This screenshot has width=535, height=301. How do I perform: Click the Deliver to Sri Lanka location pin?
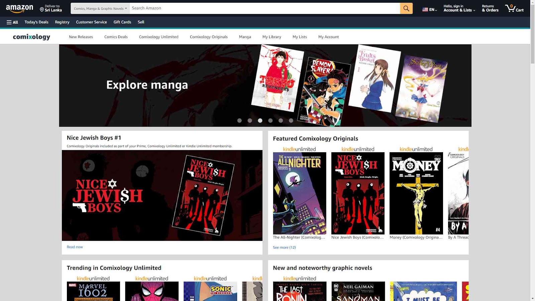pos(42,10)
